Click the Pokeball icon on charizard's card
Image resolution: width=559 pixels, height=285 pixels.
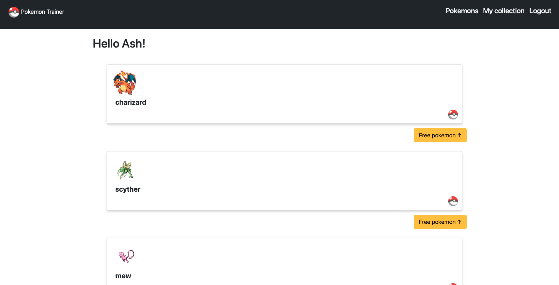[x=453, y=114]
